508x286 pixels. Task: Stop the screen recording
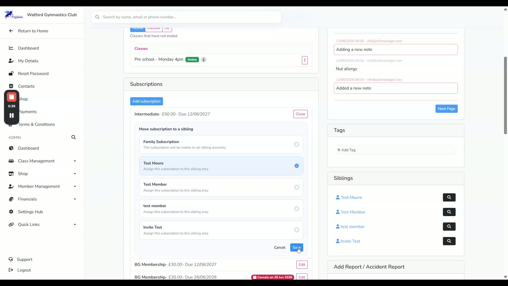[12, 97]
